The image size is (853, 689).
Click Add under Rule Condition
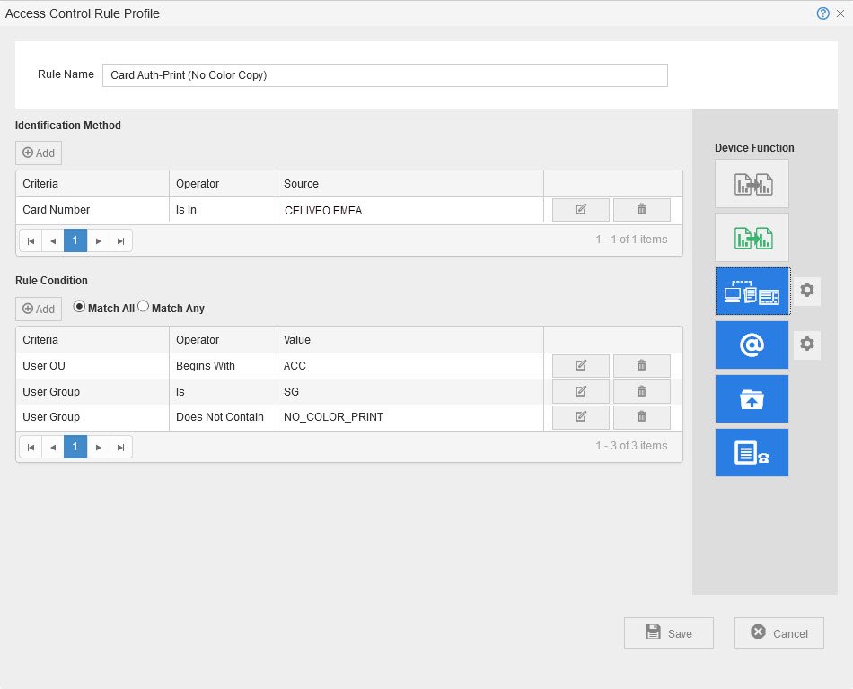coord(39,309)
